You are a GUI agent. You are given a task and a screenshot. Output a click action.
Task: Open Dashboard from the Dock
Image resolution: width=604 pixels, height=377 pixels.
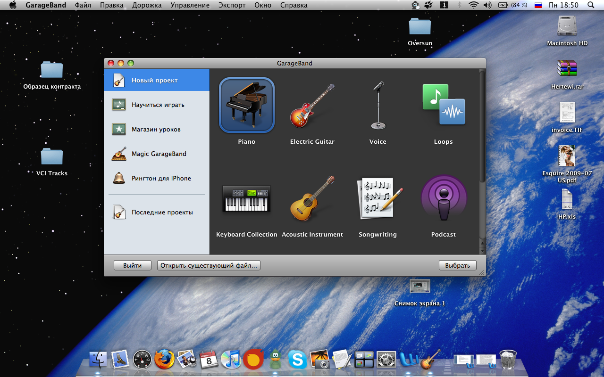point(142,360)
